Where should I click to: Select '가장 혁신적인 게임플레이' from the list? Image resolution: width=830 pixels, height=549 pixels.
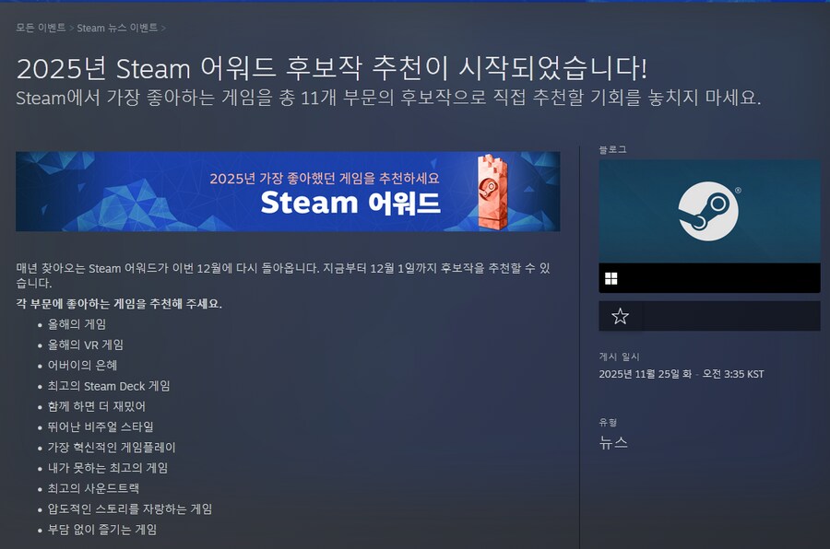[113, 447]
